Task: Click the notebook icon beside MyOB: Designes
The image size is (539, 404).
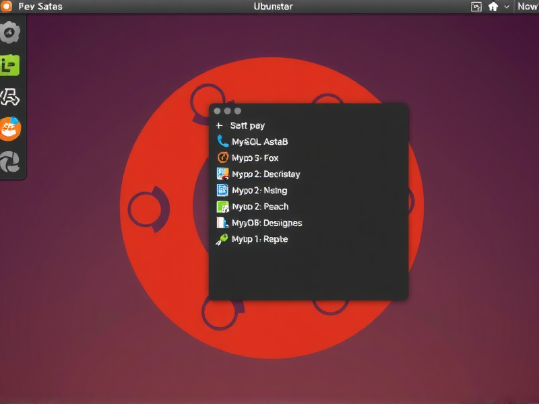Action: pos(221,222)
